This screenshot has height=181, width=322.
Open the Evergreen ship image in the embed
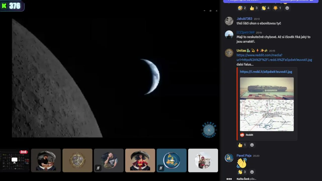click(x=267, y=104)
